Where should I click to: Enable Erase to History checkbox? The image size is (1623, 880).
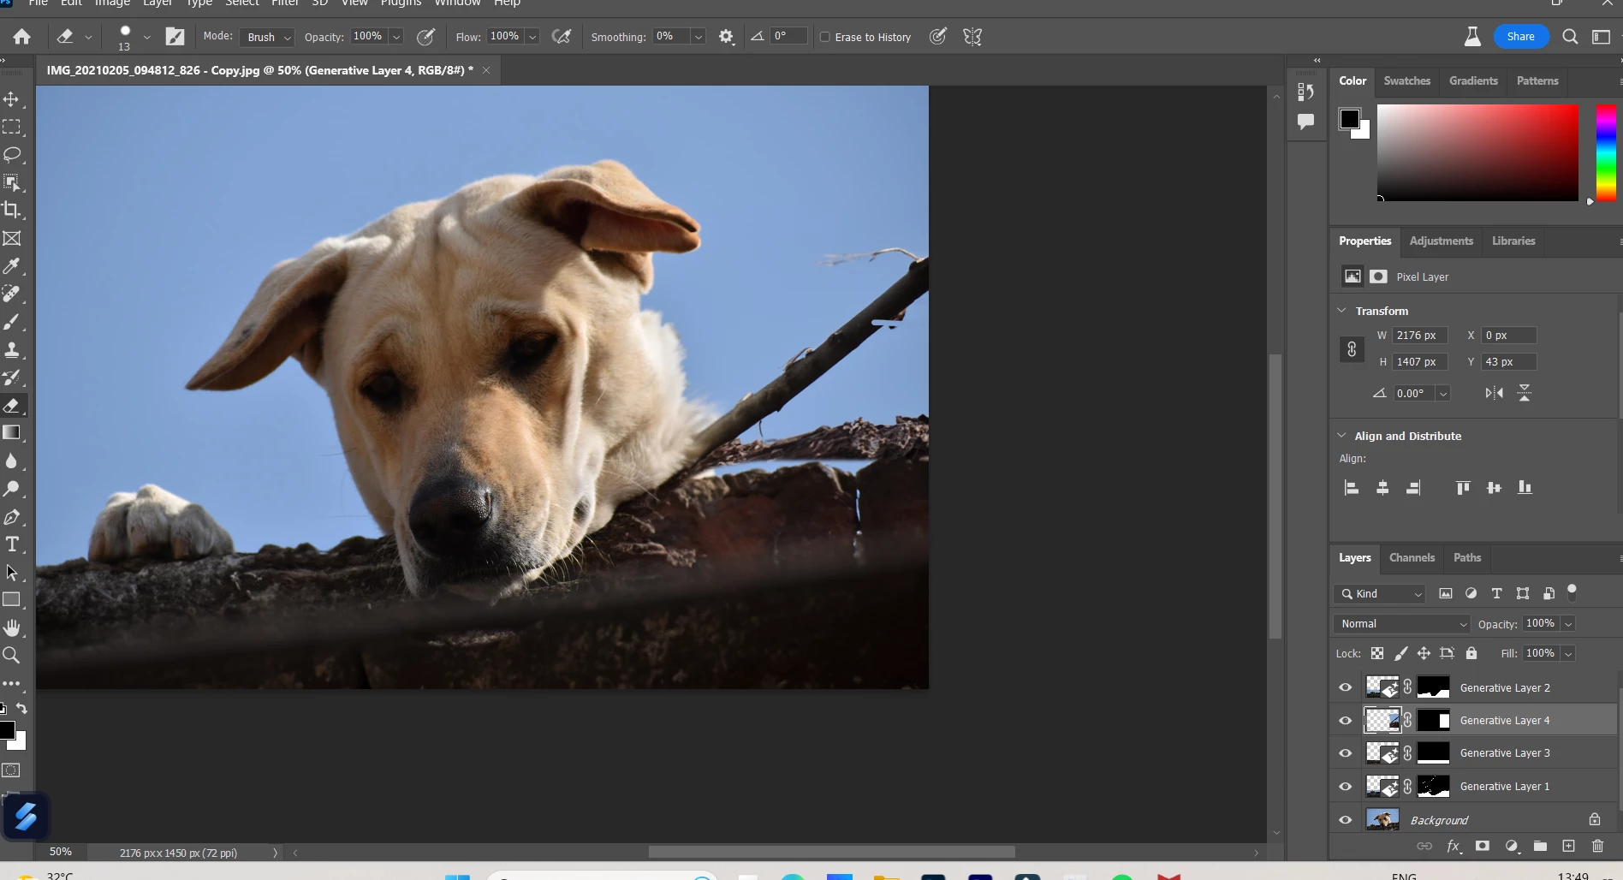point(825,37)
